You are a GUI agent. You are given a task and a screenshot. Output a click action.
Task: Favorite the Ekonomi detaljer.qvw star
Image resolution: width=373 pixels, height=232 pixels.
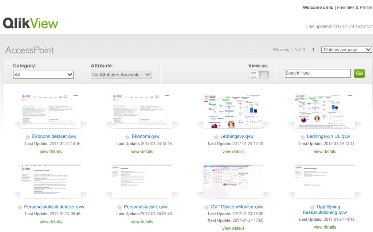28,137
